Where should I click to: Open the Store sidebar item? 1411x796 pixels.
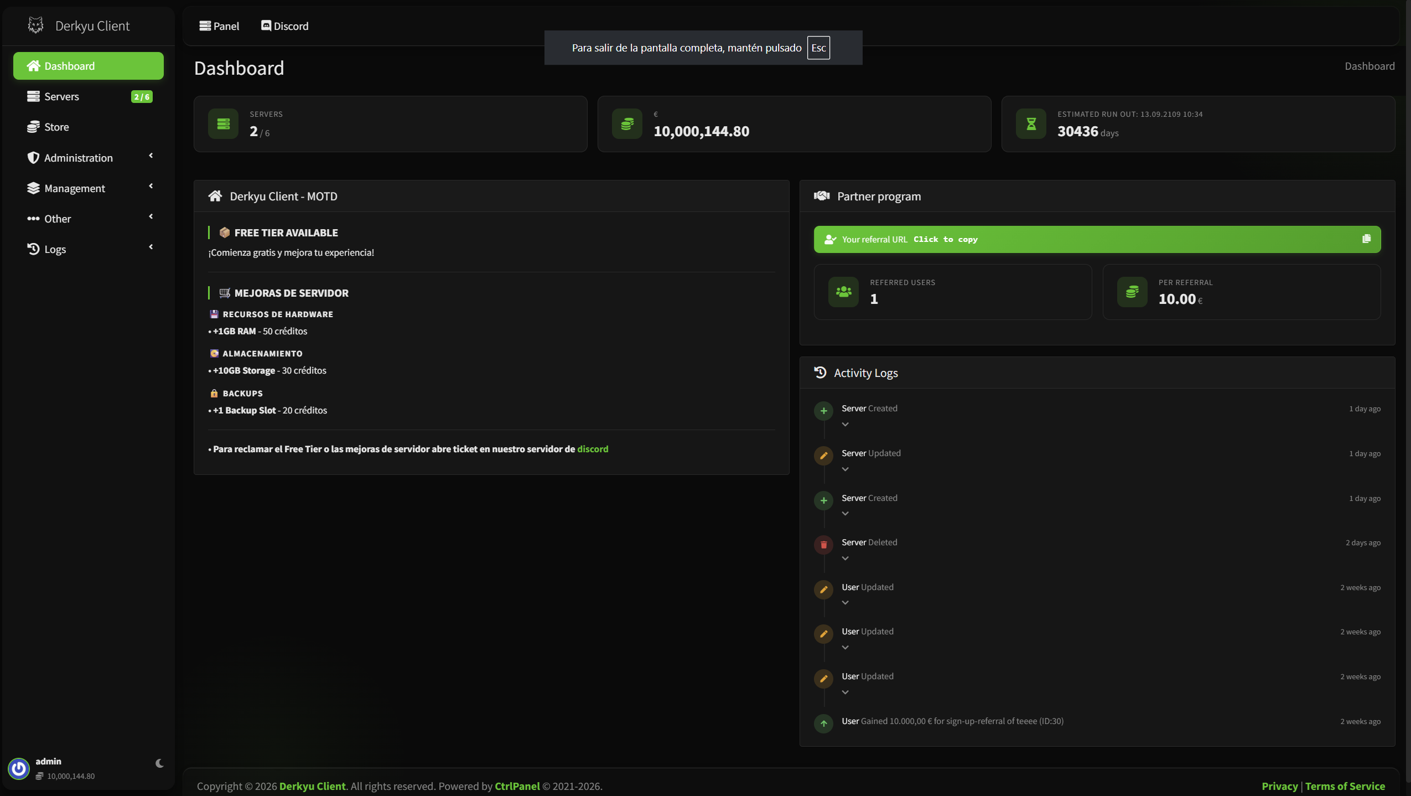click(x=89, y=127)
